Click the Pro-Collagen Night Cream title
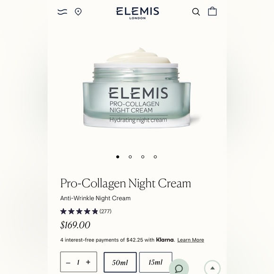The height and width of the screenshot is (274, 274). coord(126,183)
